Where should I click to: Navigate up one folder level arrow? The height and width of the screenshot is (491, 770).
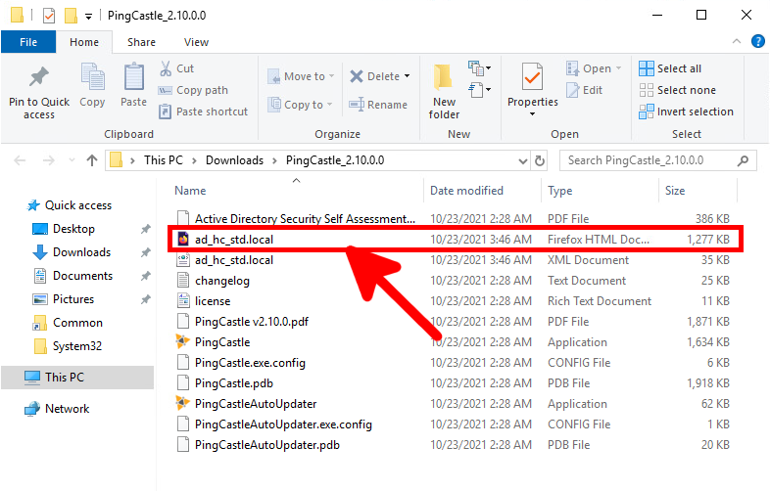tap(92, 160)
